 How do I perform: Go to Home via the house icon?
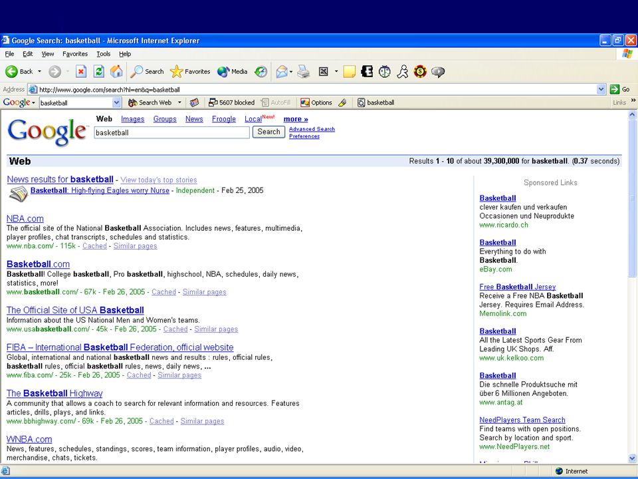pos(116,72)
